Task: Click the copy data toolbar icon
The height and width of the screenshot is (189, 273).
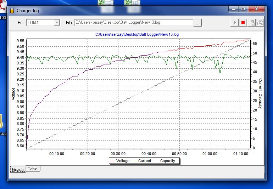Action: 252,23
